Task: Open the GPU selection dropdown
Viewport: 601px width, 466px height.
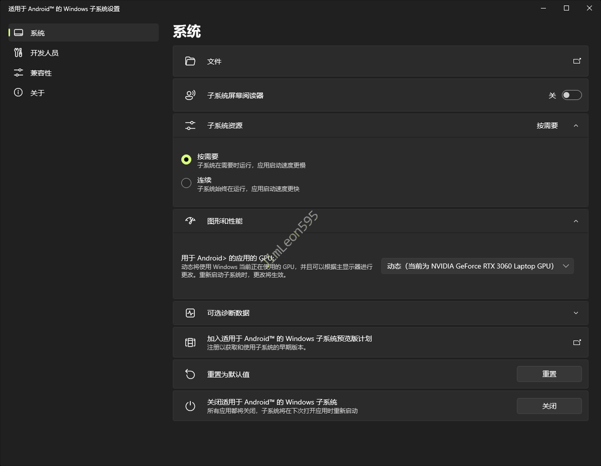Action: [x=477, y=266]
